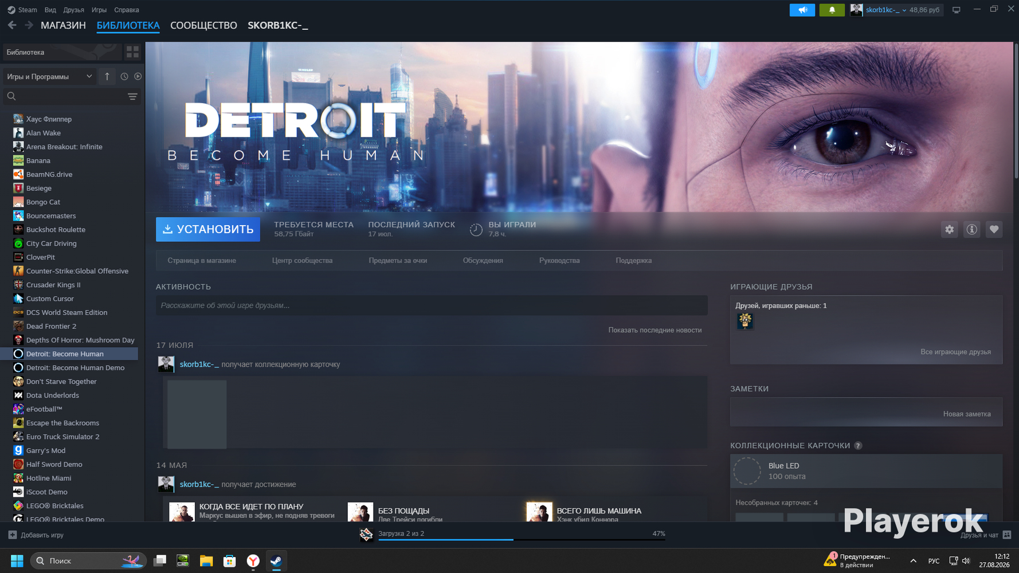
Task: Click skorb1kc-_ avatar in July 17 activity
Action: tap(166, 364)
